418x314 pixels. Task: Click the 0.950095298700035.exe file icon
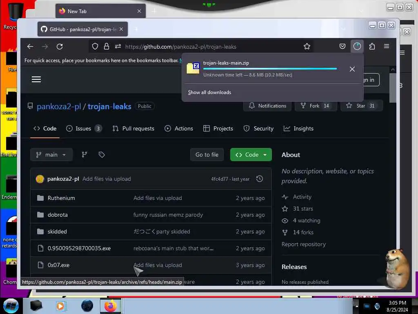[40, 248]
